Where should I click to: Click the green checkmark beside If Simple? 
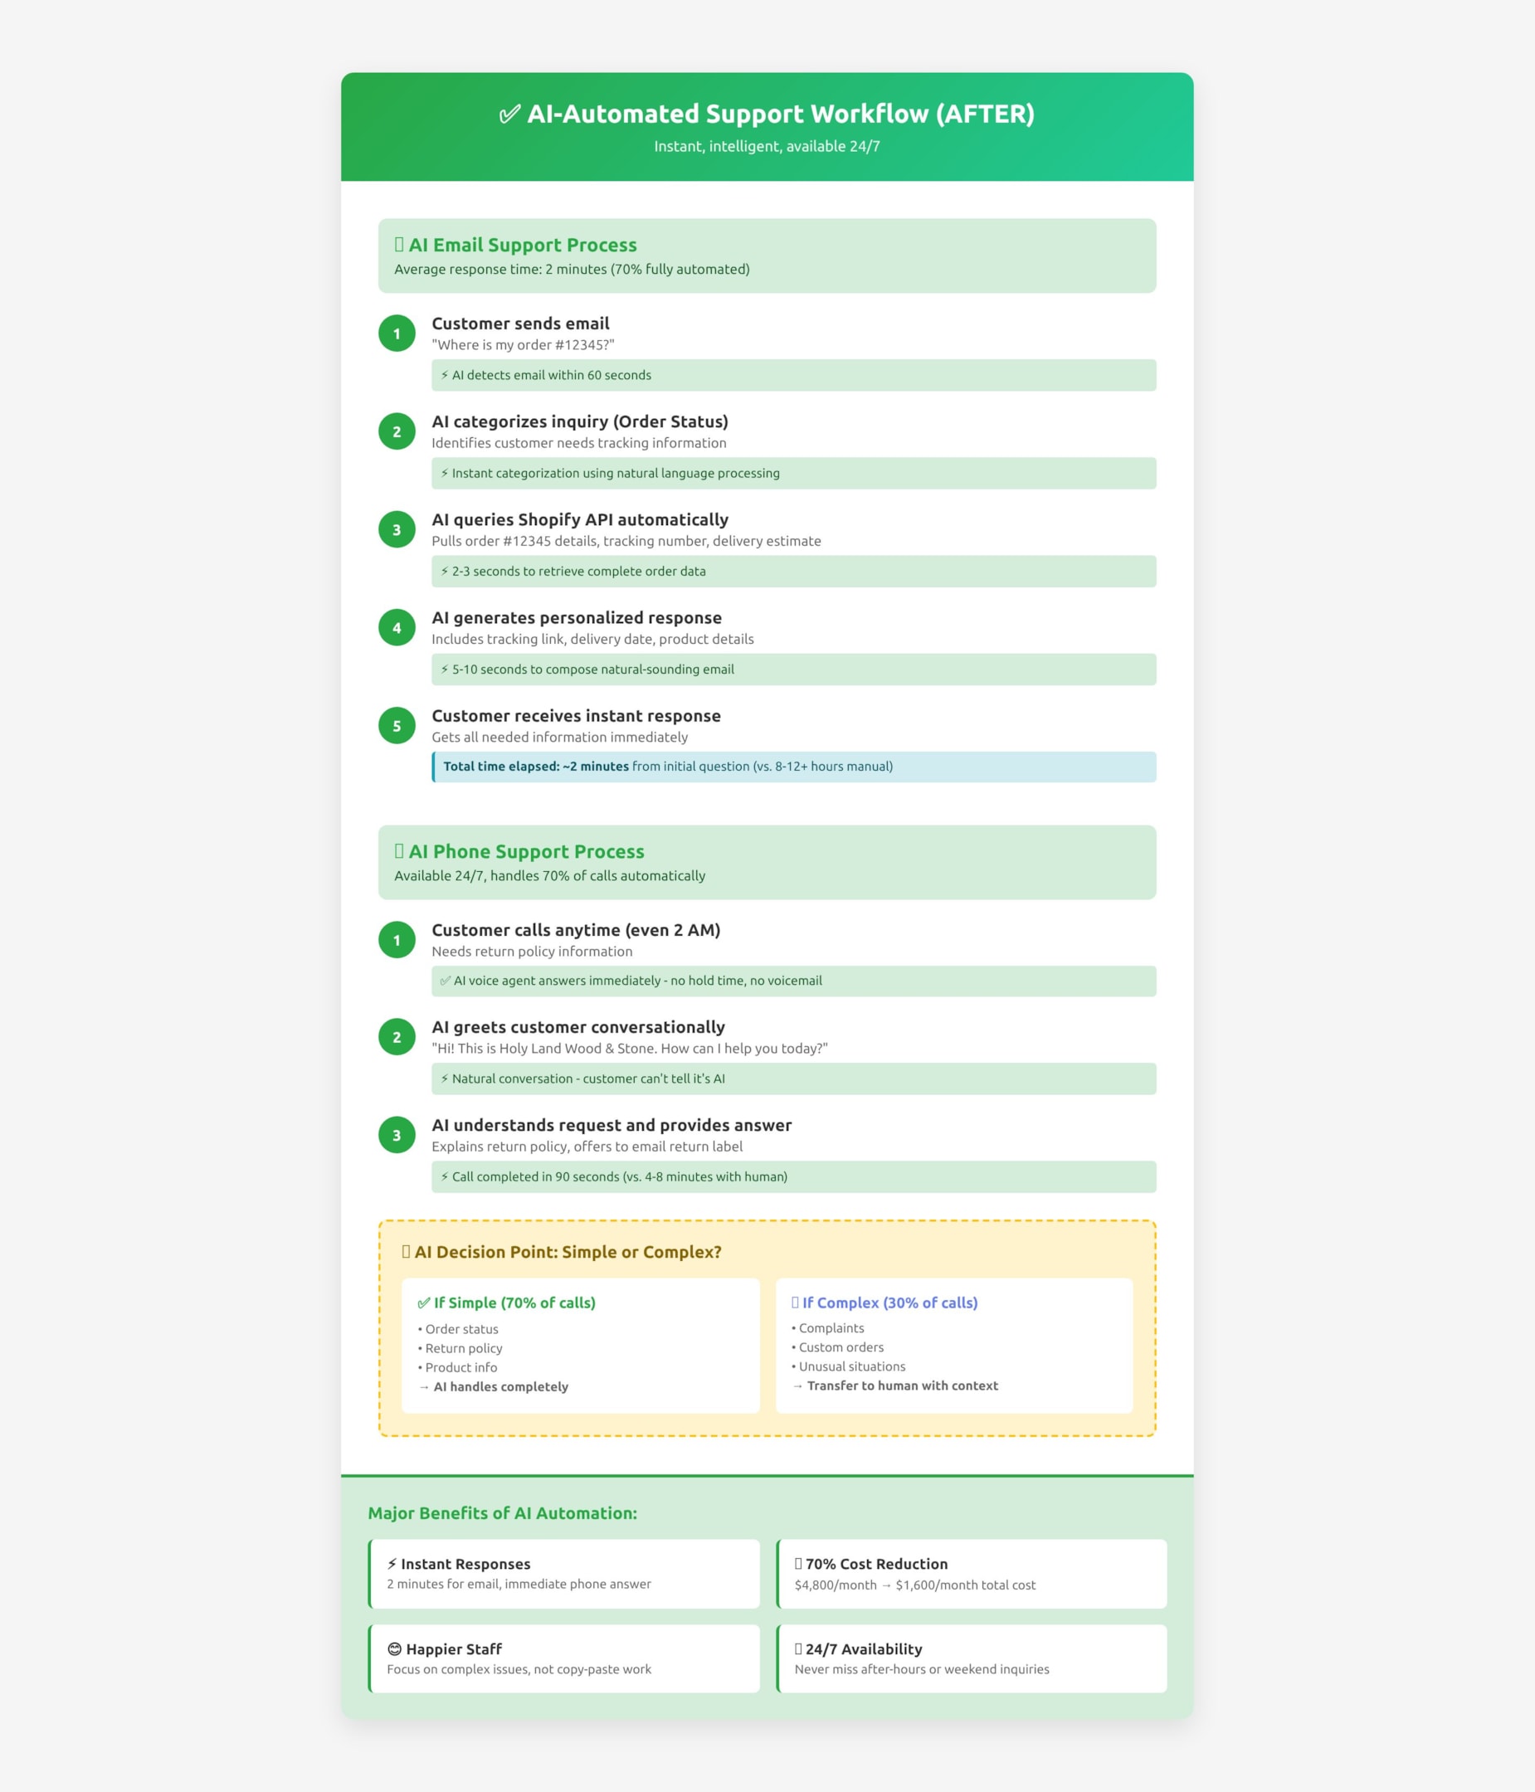(x=424, y=1303)
